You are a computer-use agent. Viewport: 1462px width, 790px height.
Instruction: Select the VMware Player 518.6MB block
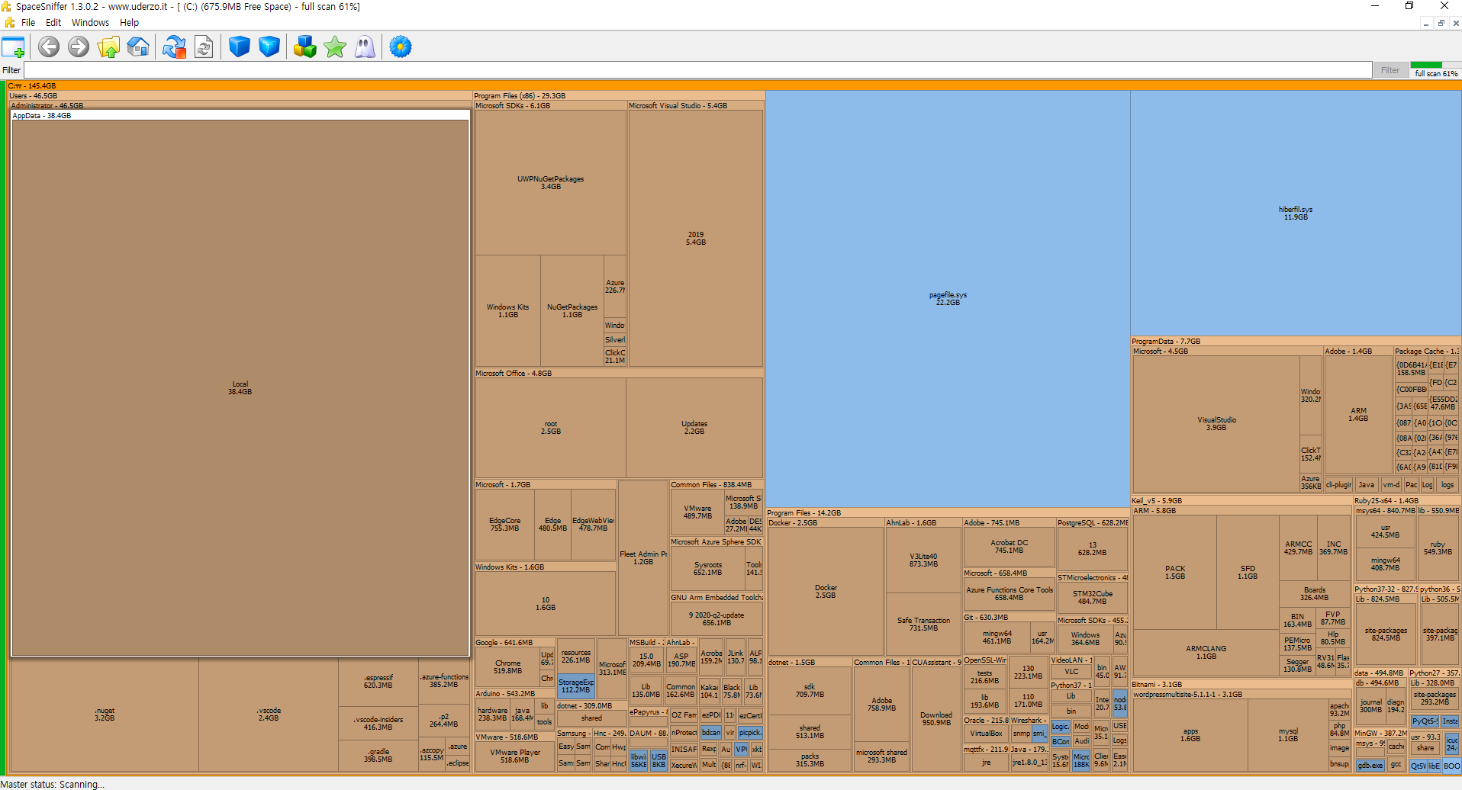tap(514, 756)
